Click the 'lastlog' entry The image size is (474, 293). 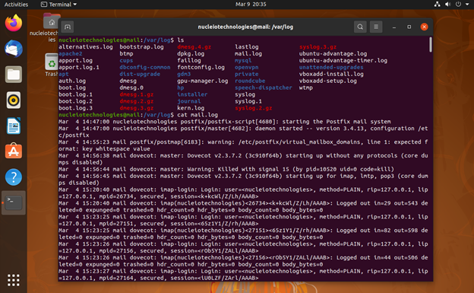point(247,47)
